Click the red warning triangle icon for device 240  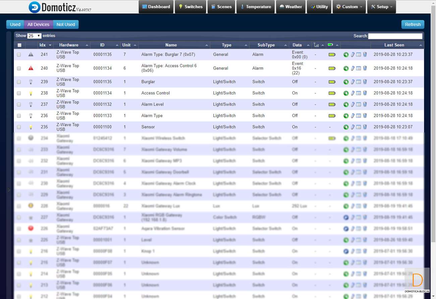click(x=31, y=68)
